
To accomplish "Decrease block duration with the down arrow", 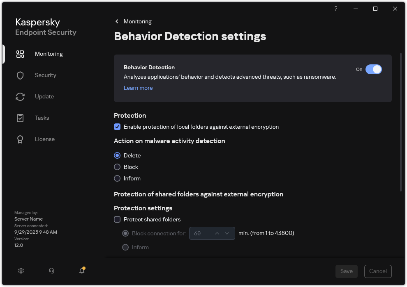I will click(227, 233).
